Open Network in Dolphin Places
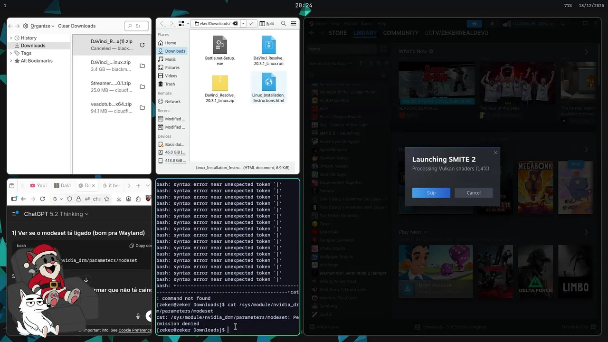This screenshot has height=342, width=608. pos(173,101)
